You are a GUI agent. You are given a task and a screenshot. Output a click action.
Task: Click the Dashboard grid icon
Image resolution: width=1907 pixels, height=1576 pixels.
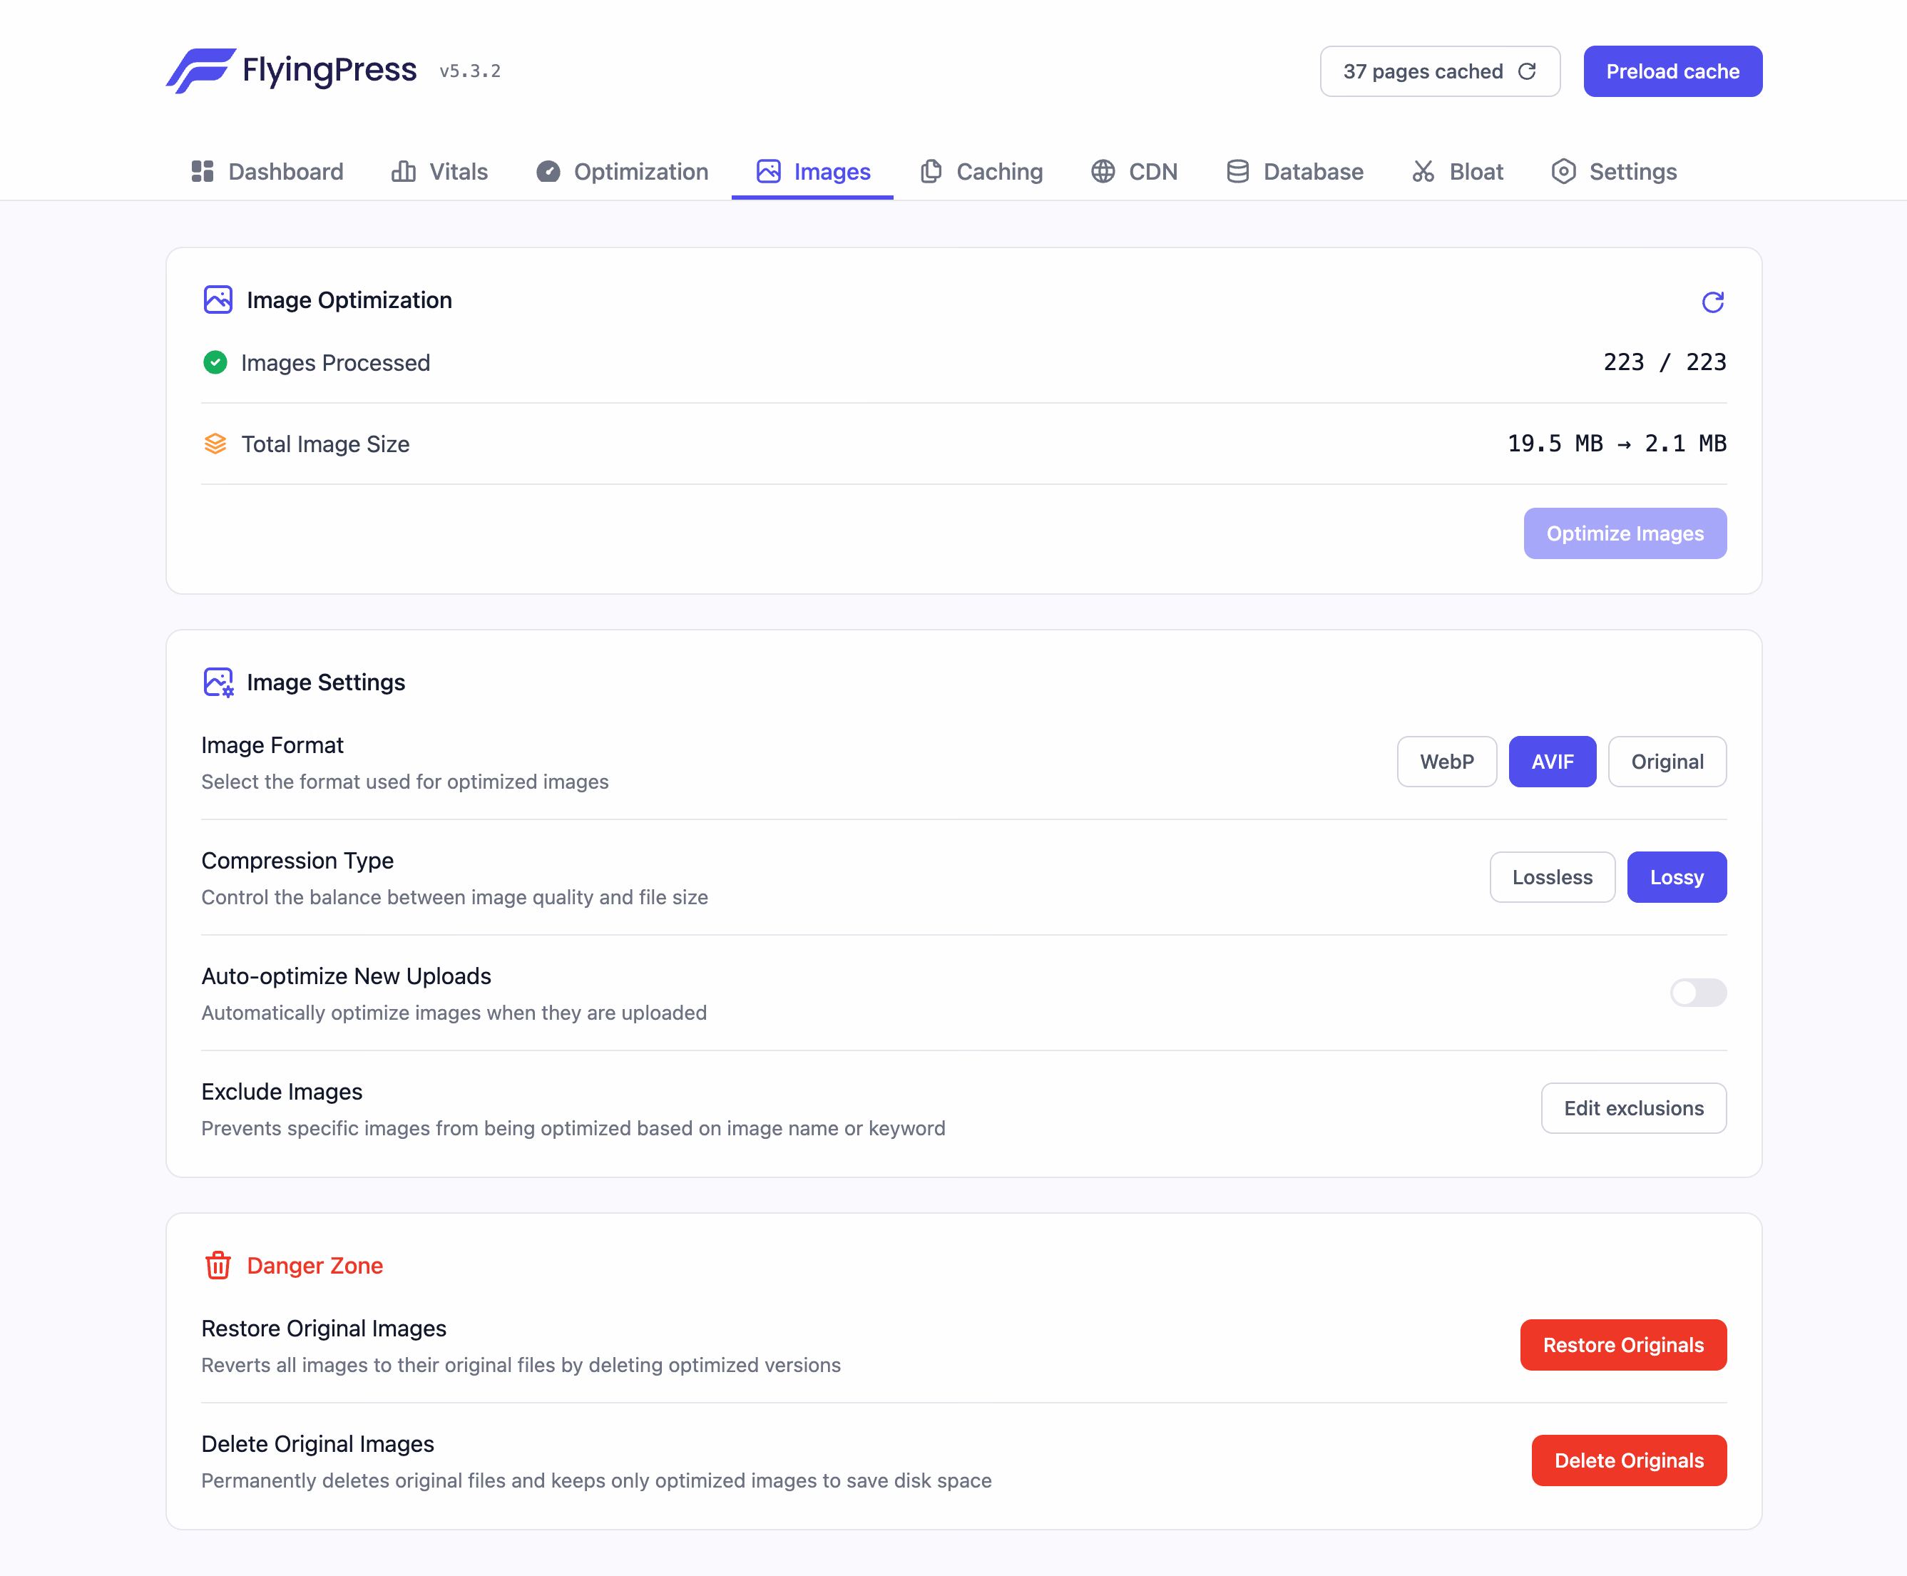click(x=203, y=172)
